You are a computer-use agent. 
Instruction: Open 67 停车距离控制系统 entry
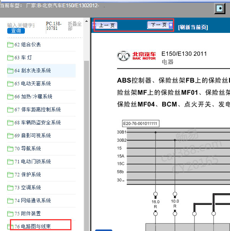(x=37, y=110)
